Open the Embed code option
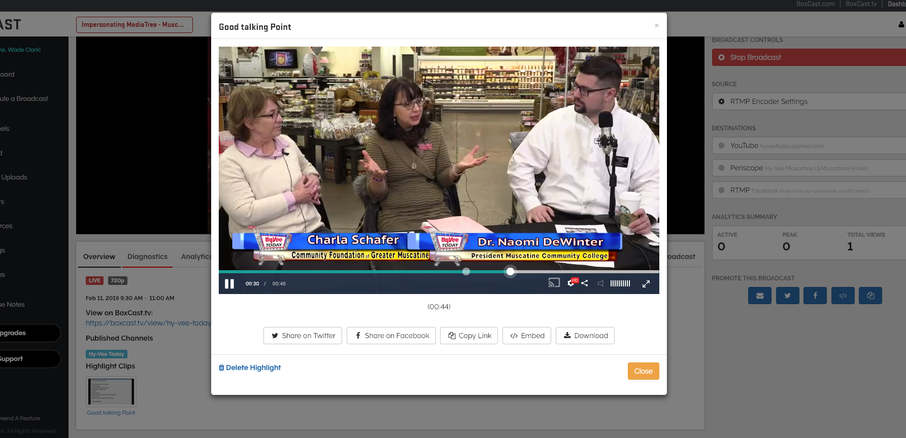Viewport: 906px width, 438px height. [526, 336]
